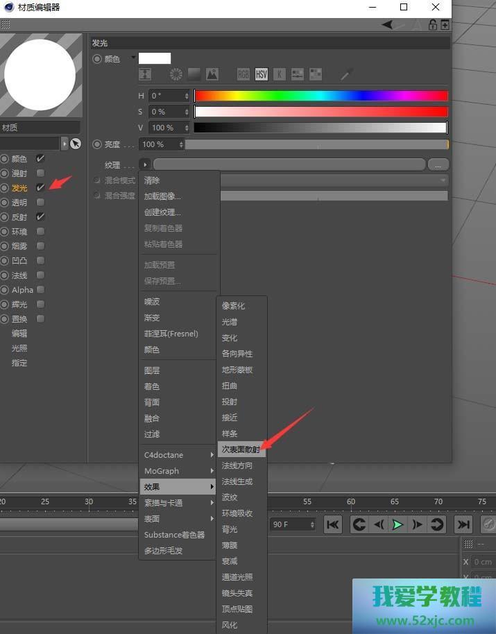496x634 pixels.
Task: Expand the 表面 submenu
Action: [179, 519]
